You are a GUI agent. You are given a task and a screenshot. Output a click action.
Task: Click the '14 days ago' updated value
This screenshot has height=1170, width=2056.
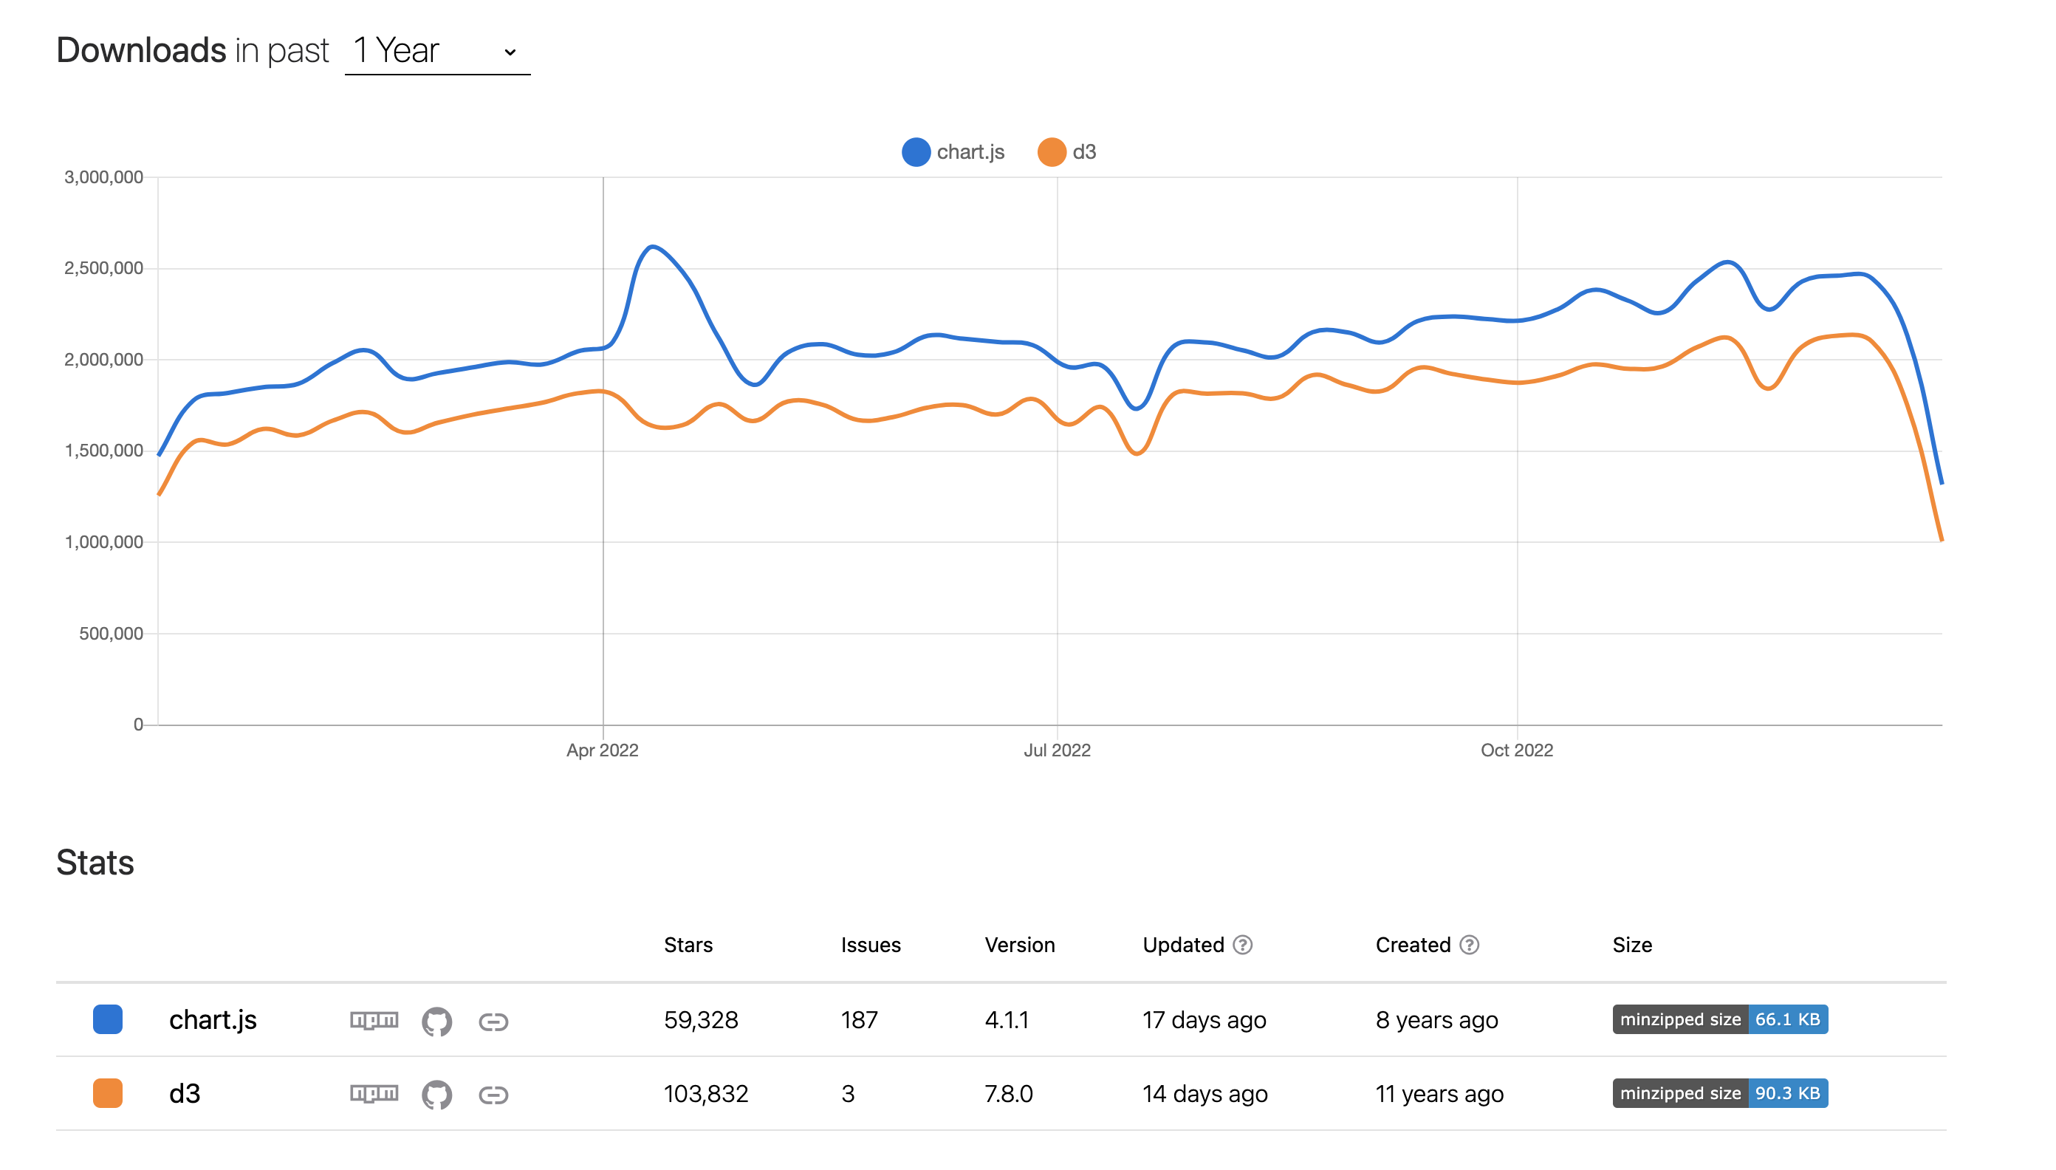[1205, 1095]
